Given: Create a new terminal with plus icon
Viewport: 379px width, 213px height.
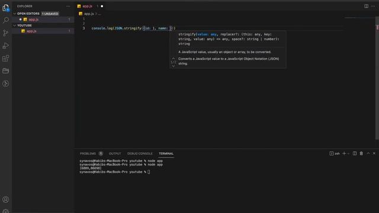Looking at the screenshot, I should (344, 153).
